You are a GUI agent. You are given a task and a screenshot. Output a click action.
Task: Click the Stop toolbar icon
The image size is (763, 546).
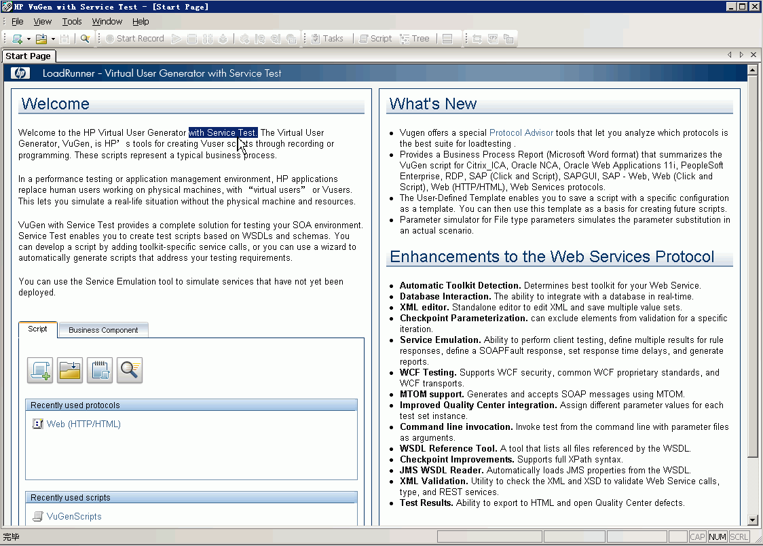point(192,39)
